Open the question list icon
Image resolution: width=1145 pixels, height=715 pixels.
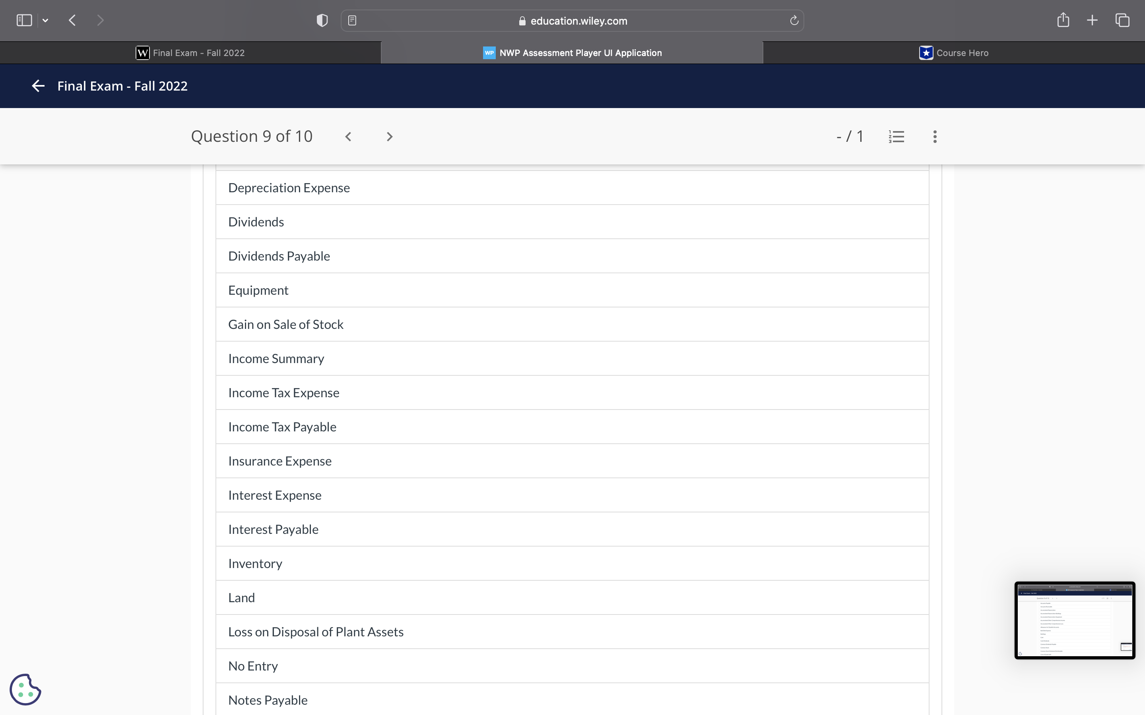[896, 136]
